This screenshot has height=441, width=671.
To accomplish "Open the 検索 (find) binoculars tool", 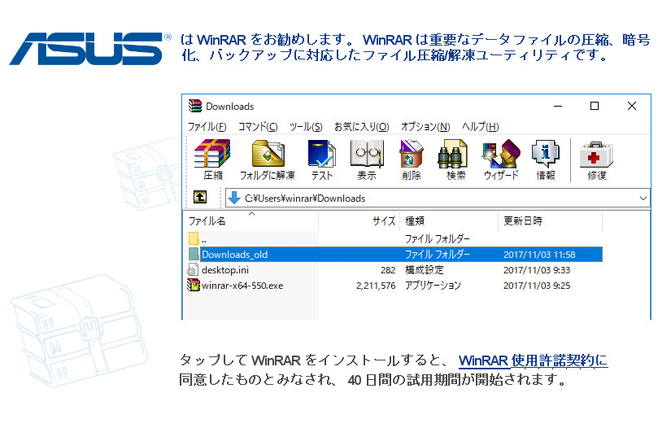I will [x=455, y=159].
